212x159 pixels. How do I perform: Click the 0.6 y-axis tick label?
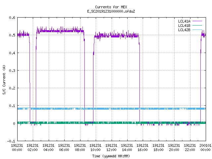click(x=12, y=18)
